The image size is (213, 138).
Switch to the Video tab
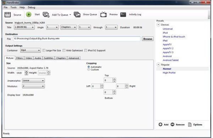click(28, 58)
